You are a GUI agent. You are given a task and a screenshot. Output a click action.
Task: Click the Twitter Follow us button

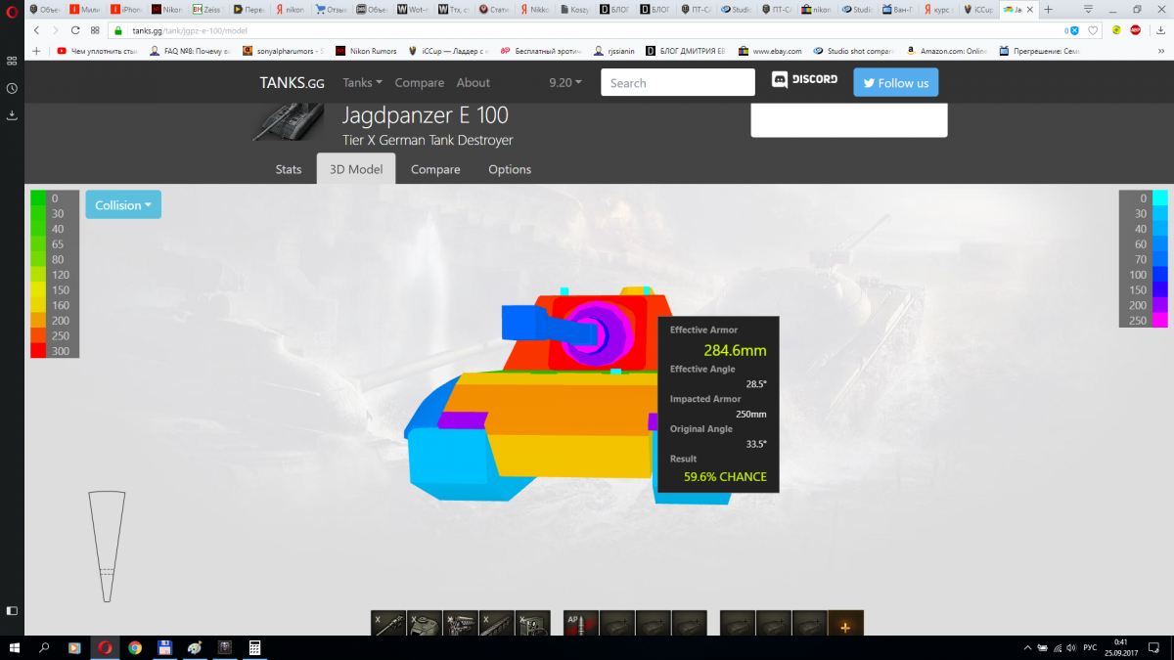tap(896, 83)
